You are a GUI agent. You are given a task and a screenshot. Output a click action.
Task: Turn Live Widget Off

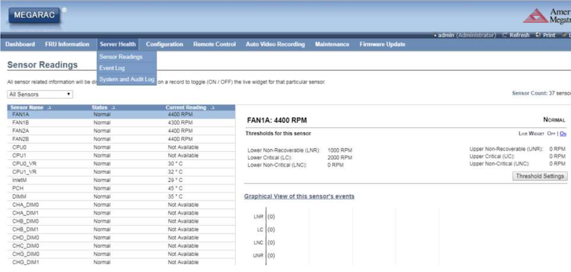551,134
